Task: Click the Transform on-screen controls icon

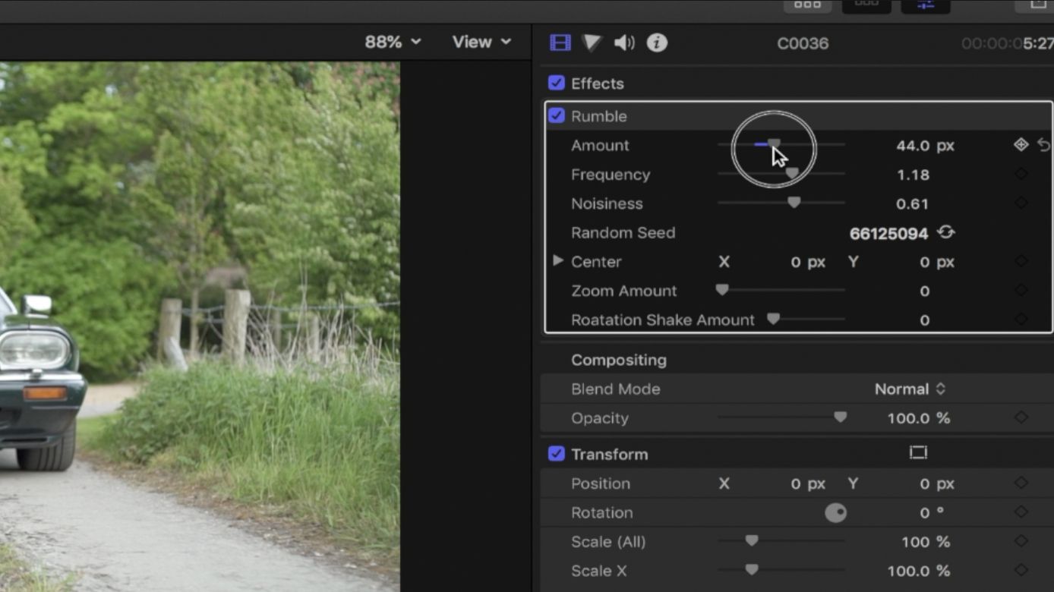Action: pos(918,453)
